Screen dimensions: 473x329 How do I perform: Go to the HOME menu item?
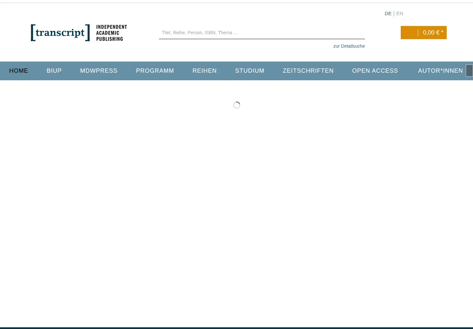[19, 71]
